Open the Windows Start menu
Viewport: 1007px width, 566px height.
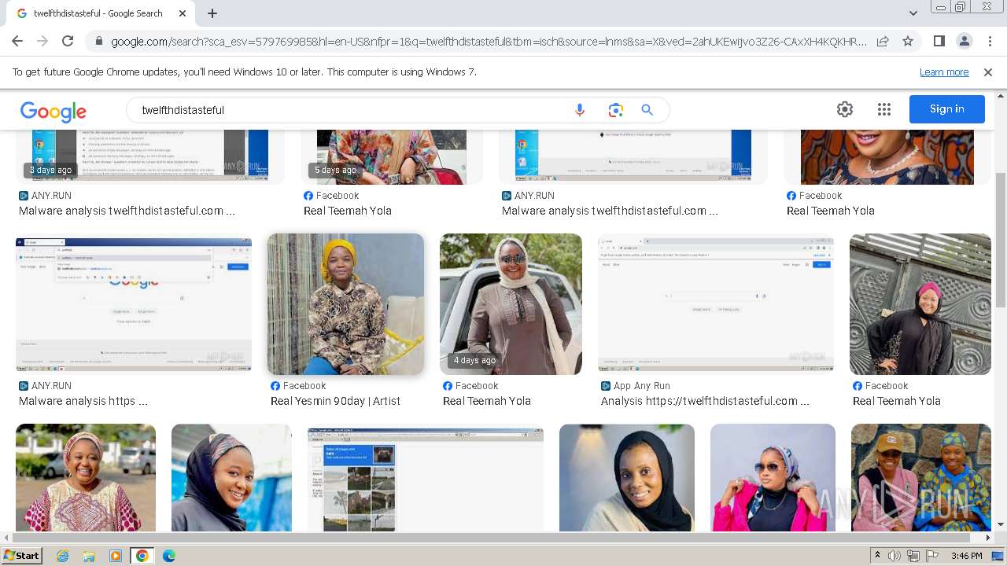[22, 555]
